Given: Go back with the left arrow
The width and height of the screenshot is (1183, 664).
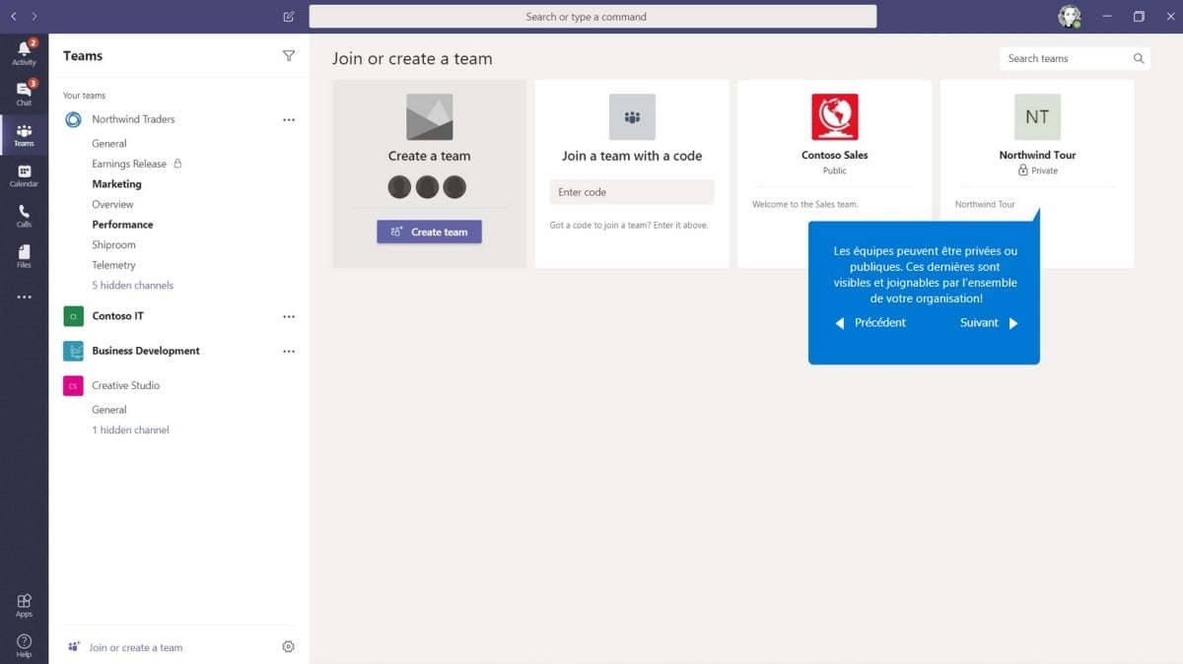Looking at the screenshot, I should (x=13, y=16).
